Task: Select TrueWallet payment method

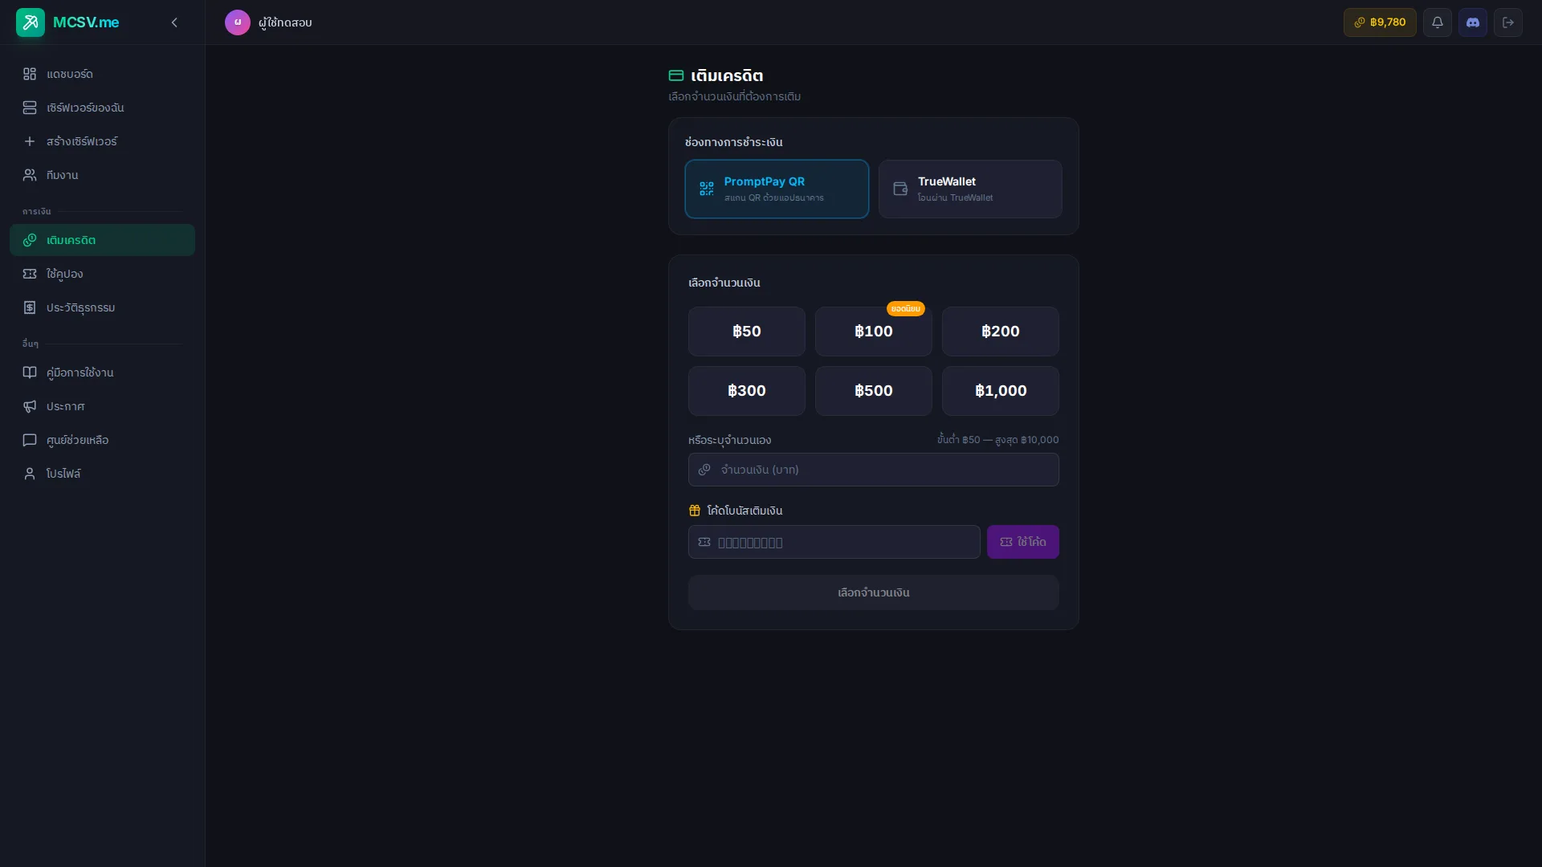Action: (969, 189)
